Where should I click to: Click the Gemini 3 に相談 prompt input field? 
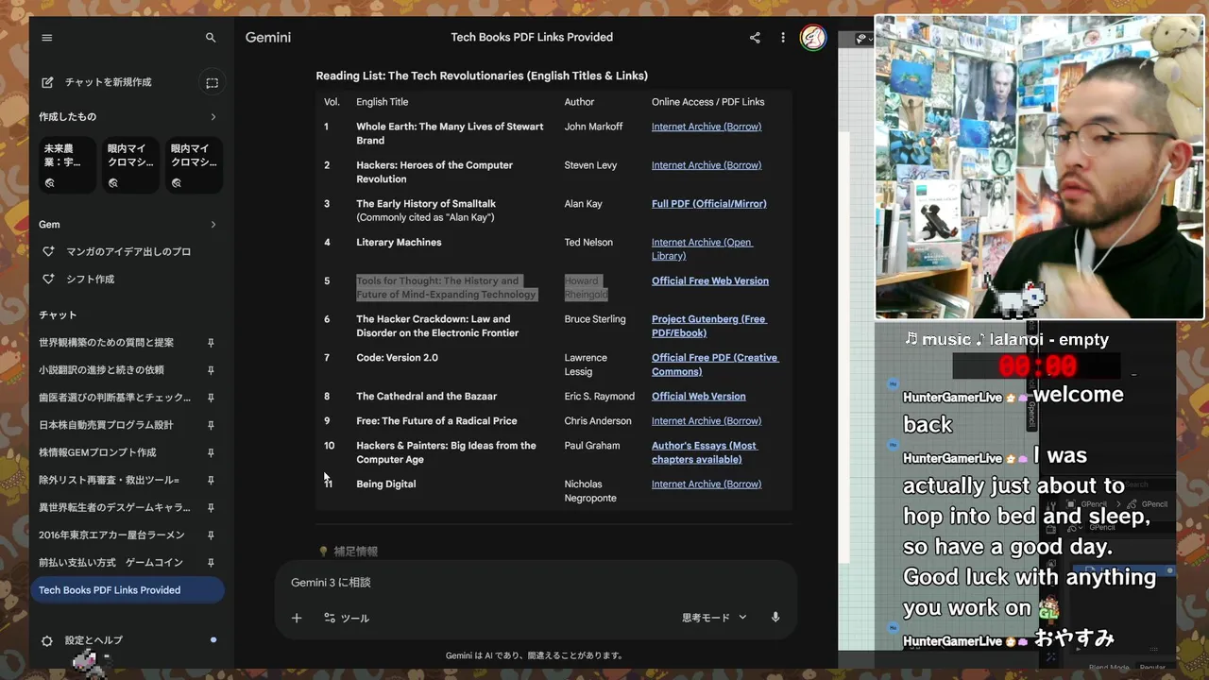(536, 583)
